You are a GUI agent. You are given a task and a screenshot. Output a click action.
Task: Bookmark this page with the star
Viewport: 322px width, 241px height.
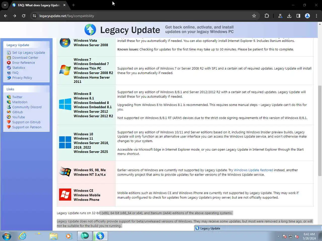click(254, 16)
